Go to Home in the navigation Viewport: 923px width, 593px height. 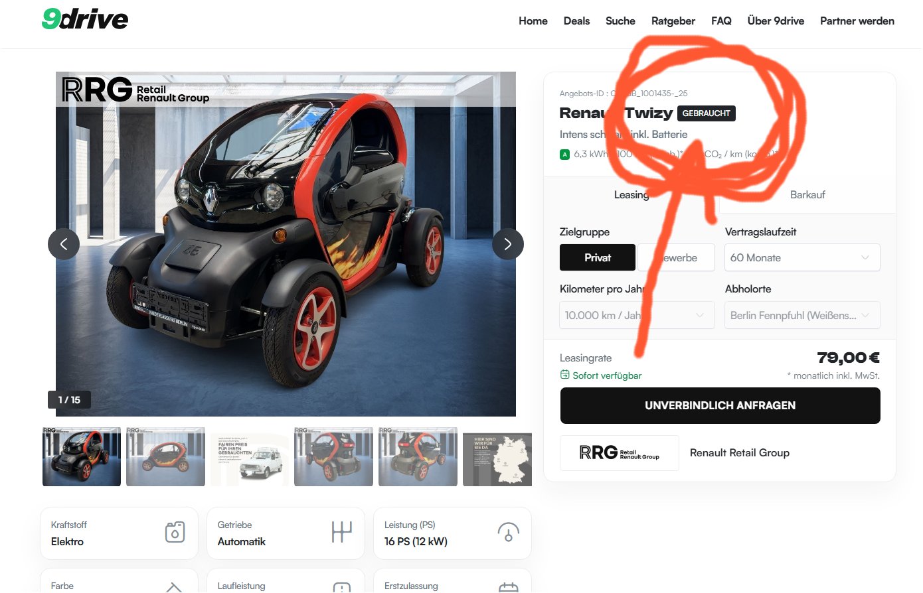533,21
